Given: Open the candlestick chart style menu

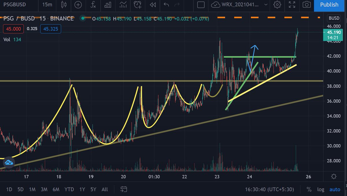Looking at the screenshot, I should point(64,5).
